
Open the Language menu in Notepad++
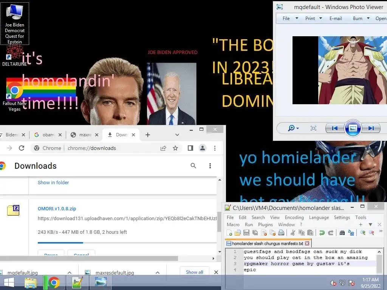coord(319,217)
